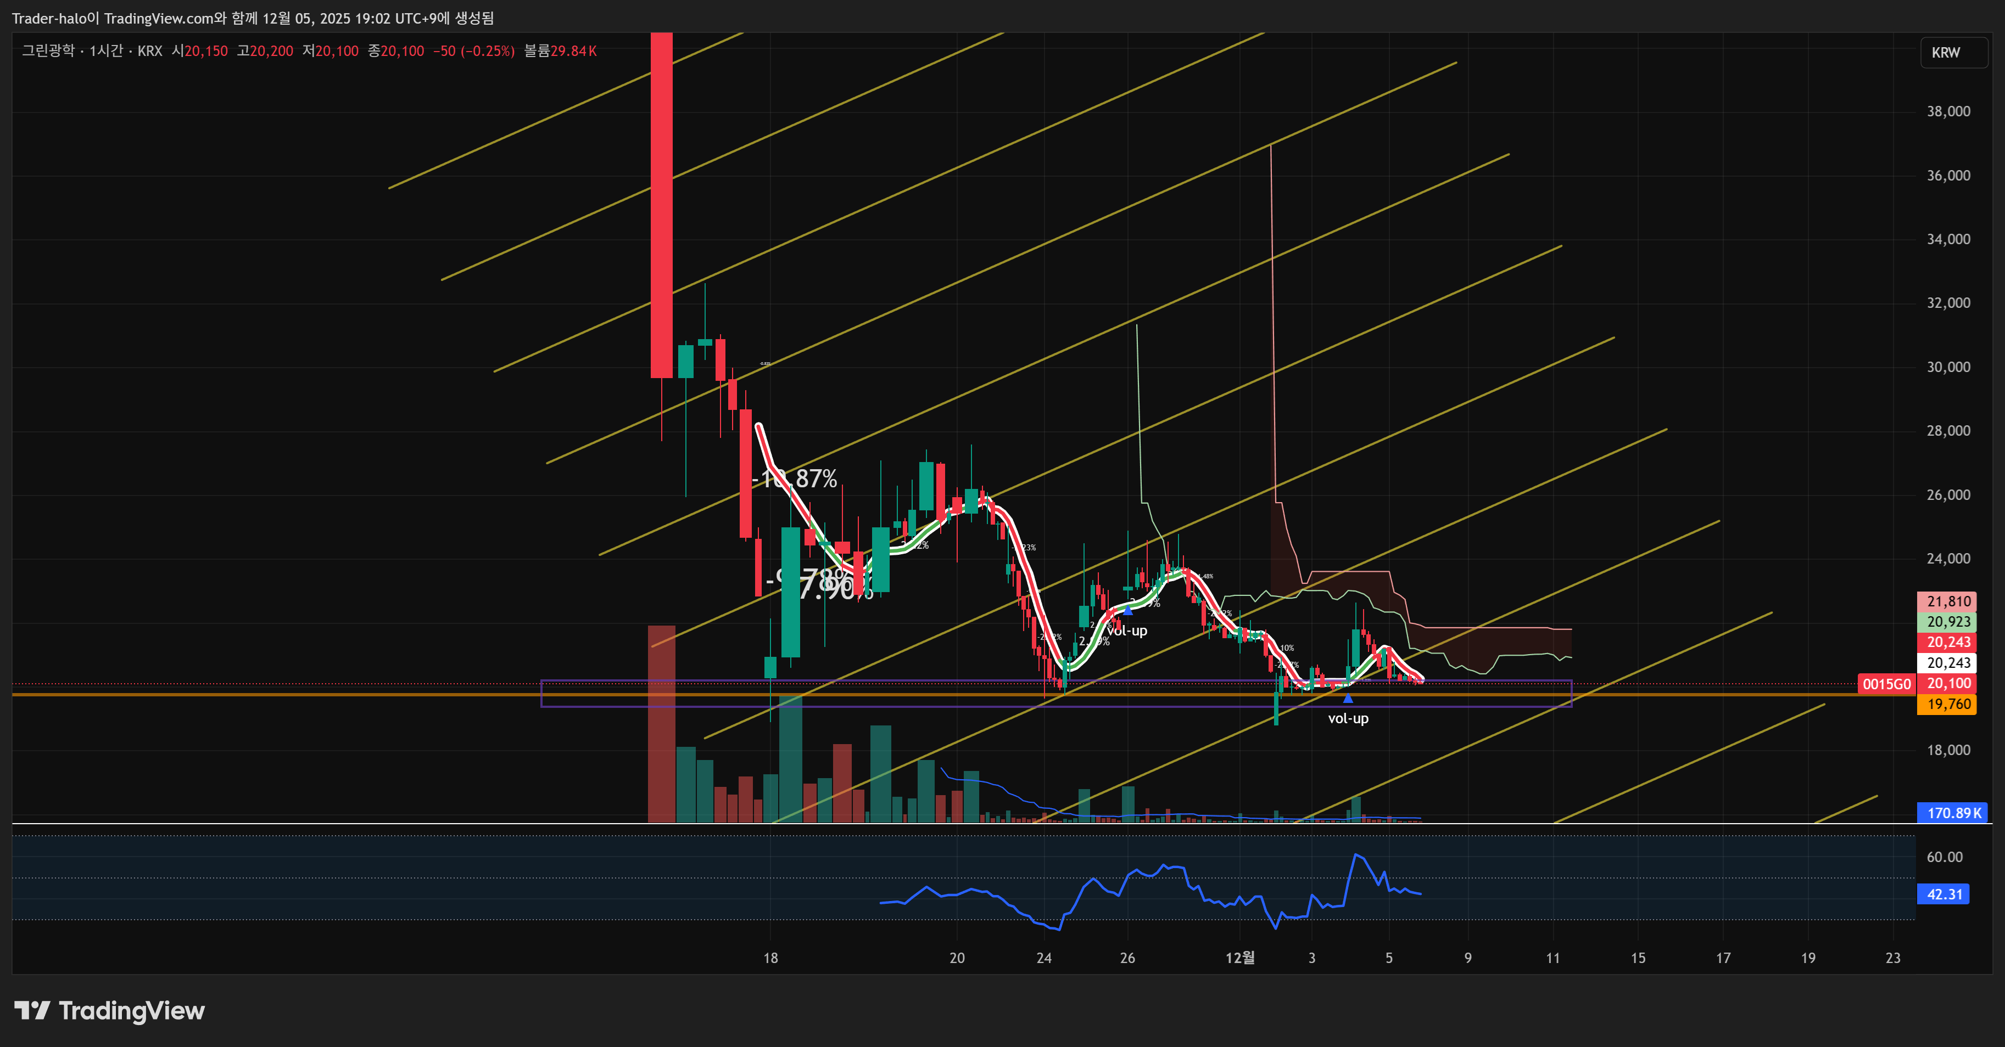Click the 12월 month label on time axis

(1240, 958)
